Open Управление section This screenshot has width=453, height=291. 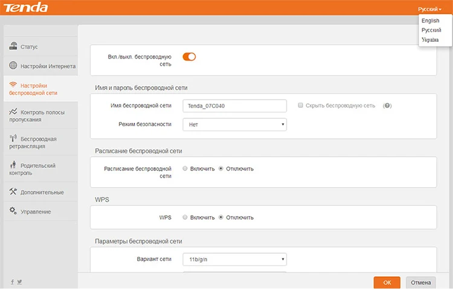coord(40,211)
